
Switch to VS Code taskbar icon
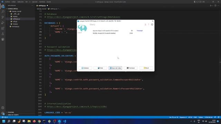[x=65, y=121]
